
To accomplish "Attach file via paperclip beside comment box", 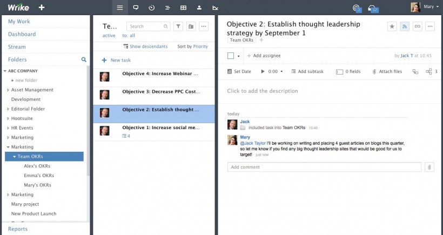I will pos(429,167).
